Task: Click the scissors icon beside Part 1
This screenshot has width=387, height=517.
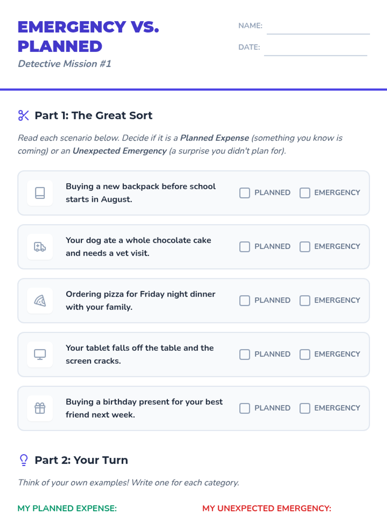Action: click(24, 115)
